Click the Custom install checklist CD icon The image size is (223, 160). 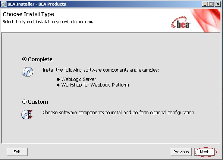(x=27, y=114)
